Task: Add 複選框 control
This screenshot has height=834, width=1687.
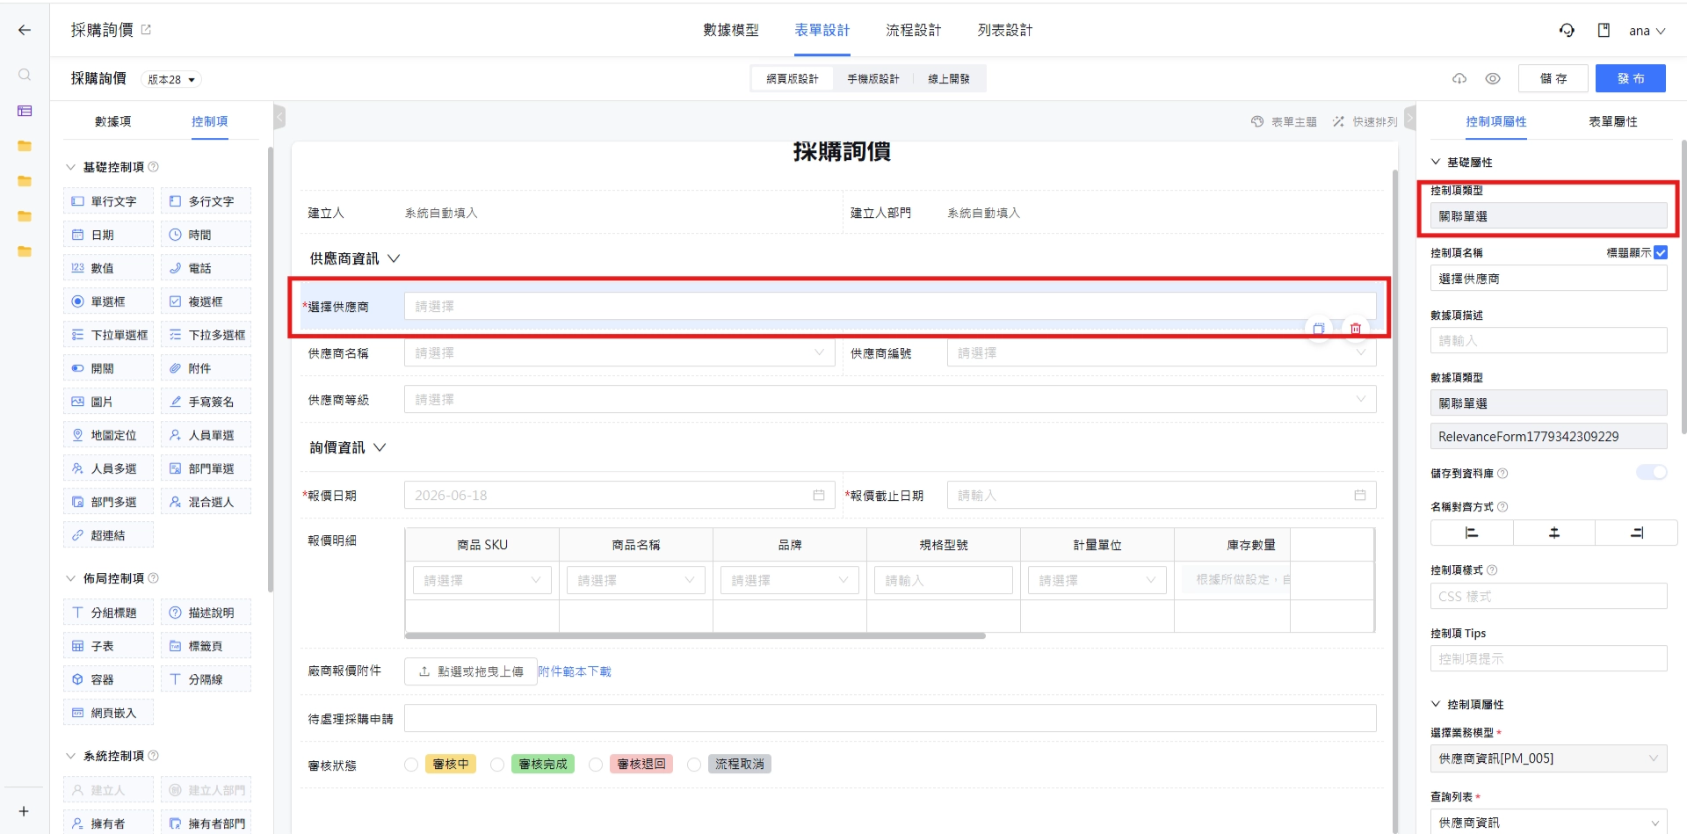Action: click(206, 301)
